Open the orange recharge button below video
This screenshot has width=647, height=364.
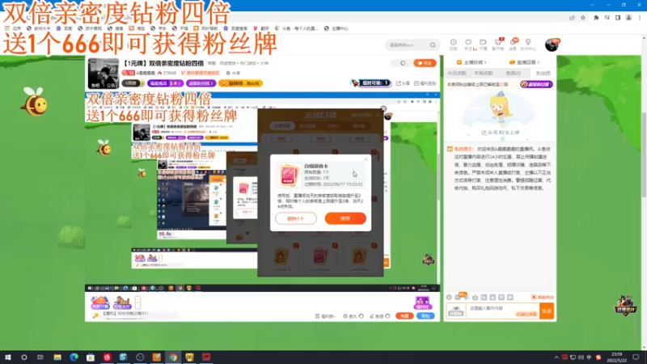tap(404, 315)
